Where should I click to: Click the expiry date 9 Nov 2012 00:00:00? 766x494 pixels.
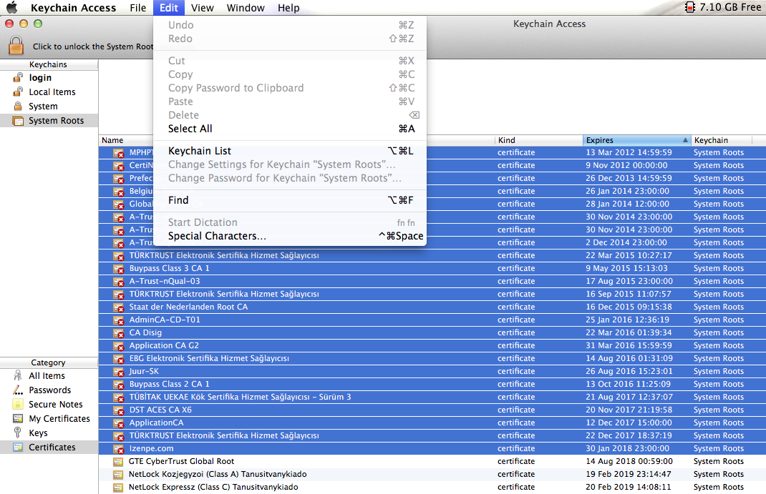tap(626, 165)
